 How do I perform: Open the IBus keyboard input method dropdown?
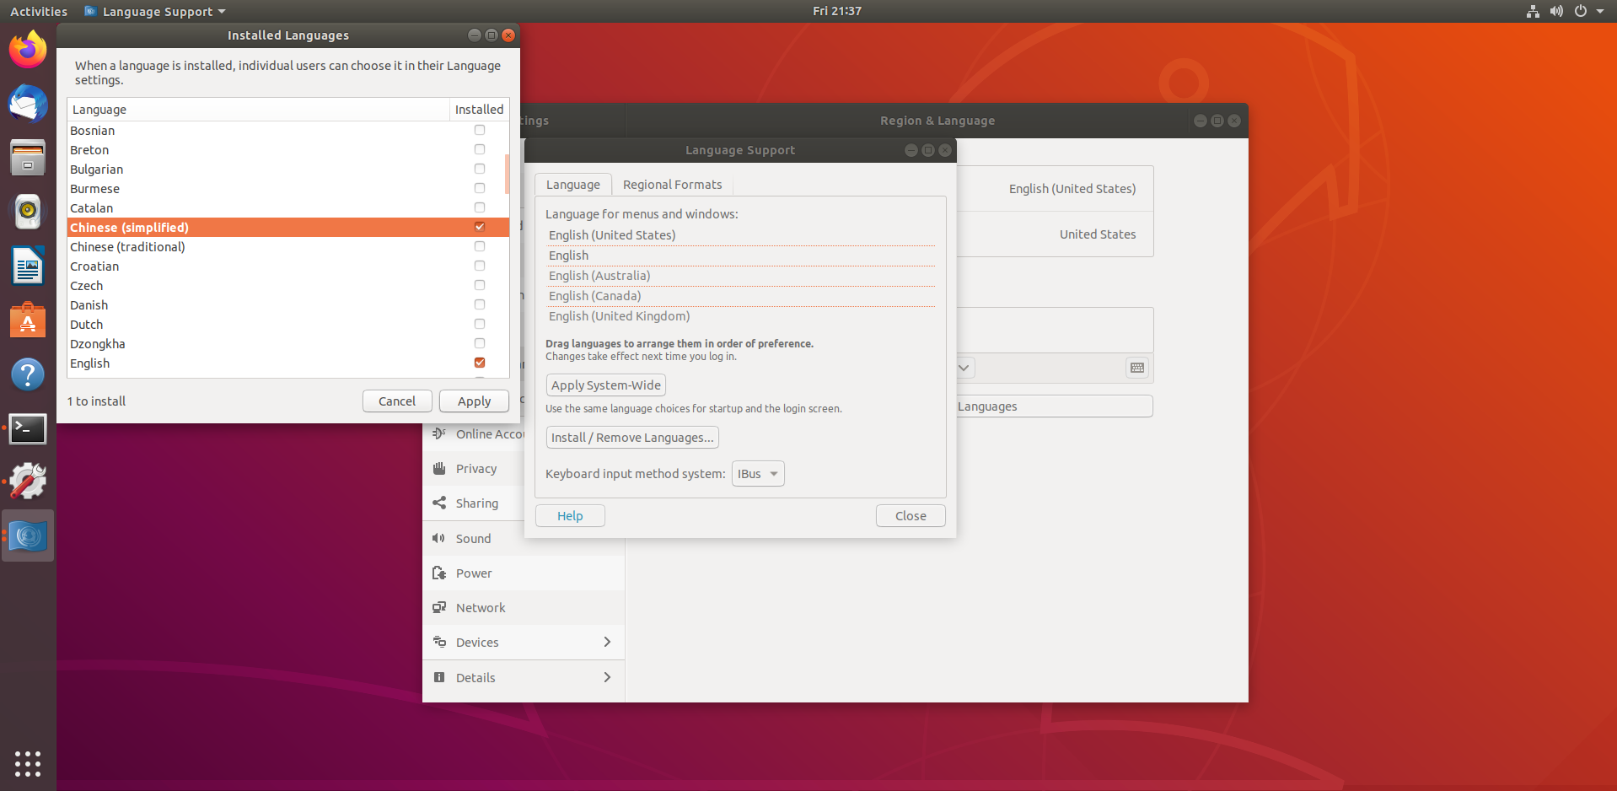(x=758, y=474)
